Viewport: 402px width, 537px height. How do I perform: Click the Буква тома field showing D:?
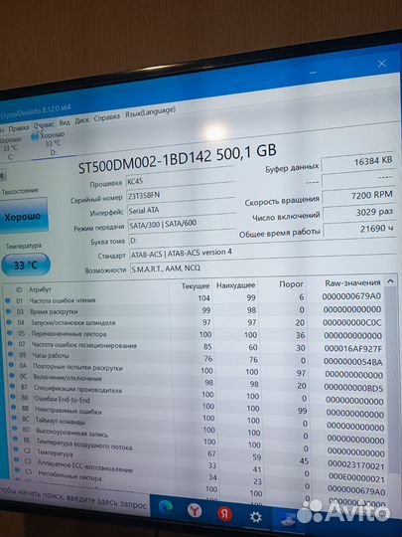183,240
